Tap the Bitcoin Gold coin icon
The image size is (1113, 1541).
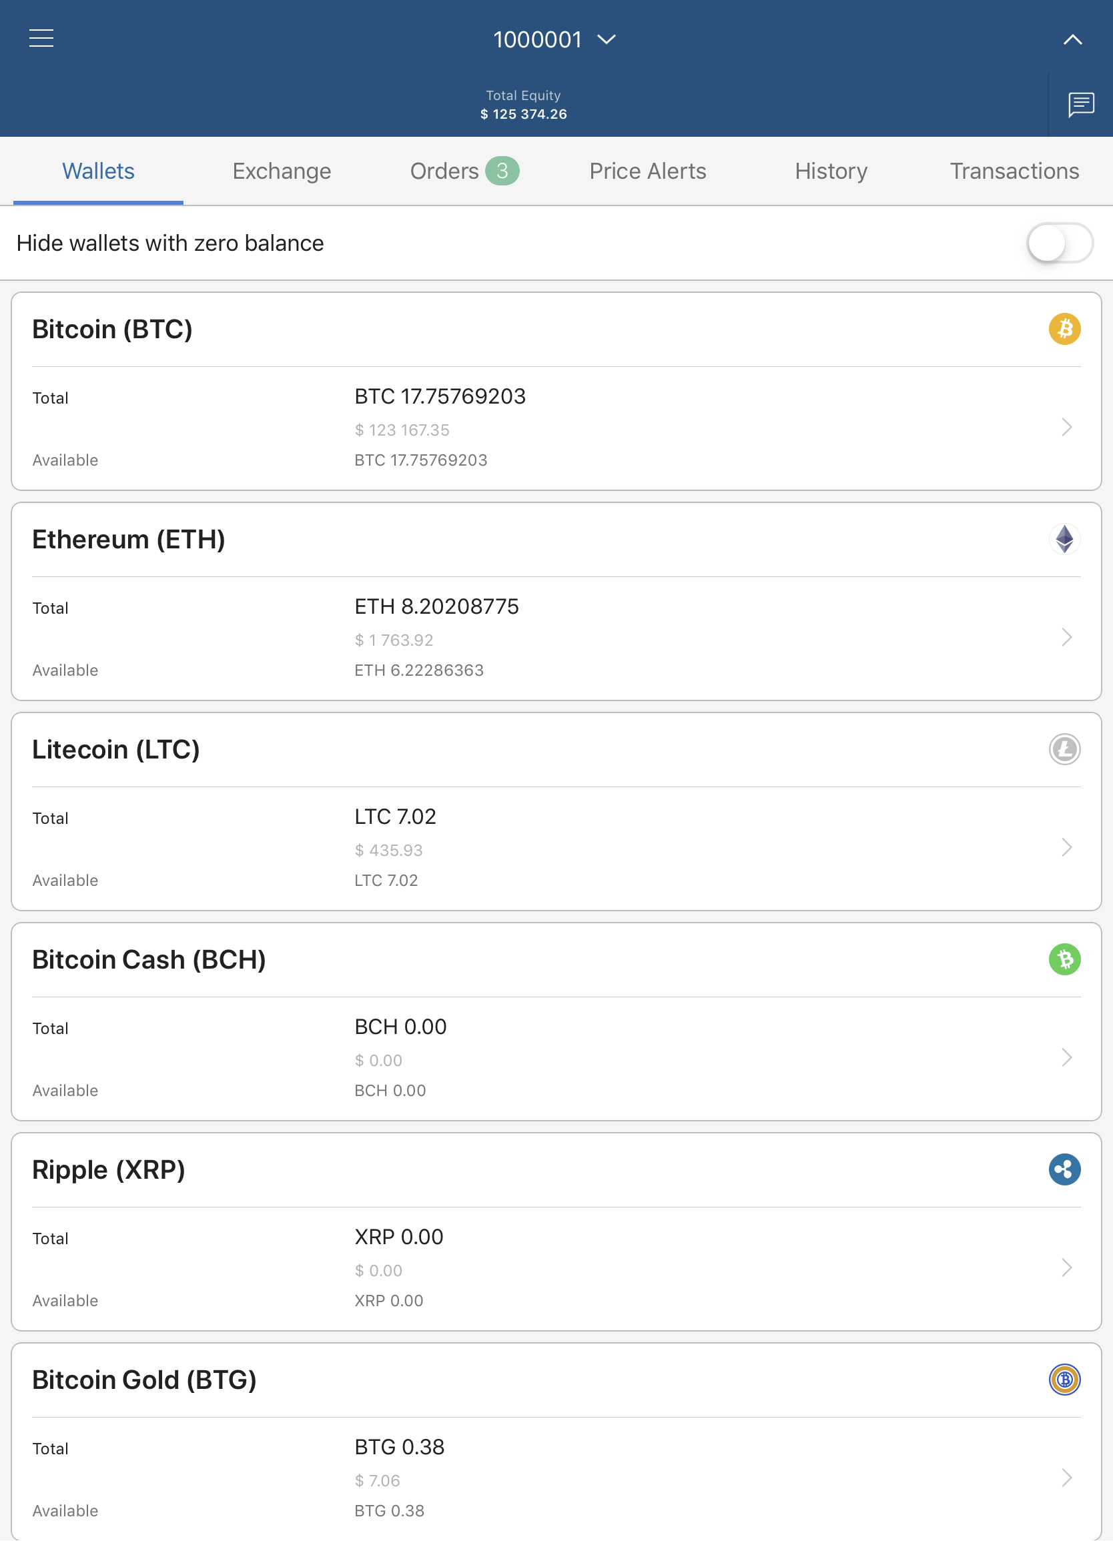(x=1064, y=1379)
